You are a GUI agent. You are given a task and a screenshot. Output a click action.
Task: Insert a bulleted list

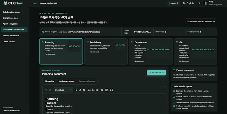(89, 90)
